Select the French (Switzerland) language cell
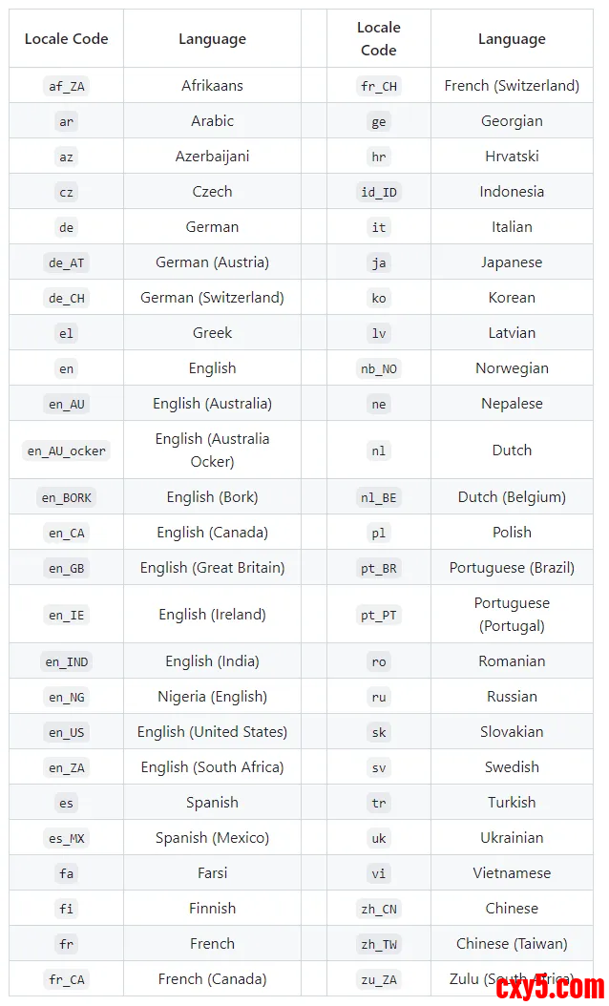 click(512, 86)
